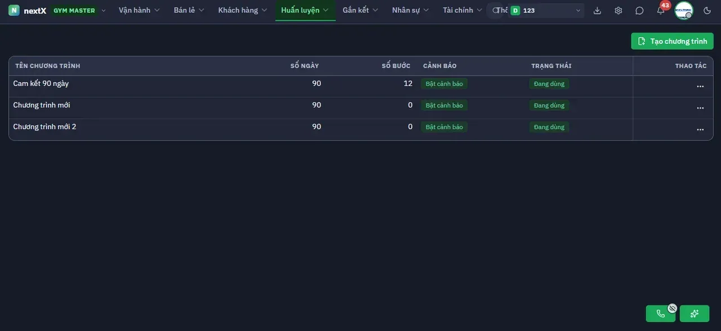The width and height of the screenshot is (721, 331).
Task: Select the Chương trình mới 2 program name
Action: pyautogui.click(x=45, y=126)
